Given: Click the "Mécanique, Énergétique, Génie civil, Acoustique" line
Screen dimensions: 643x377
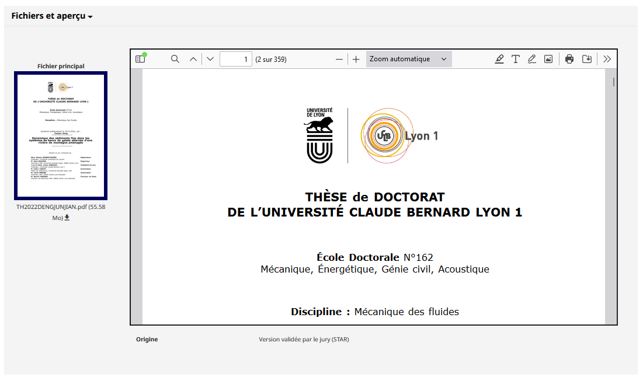Looking at the screenshot, I should tap(375, 269).
